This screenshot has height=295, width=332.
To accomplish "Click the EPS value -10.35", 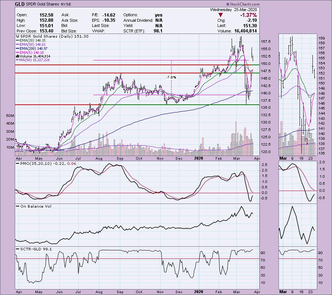I will (x=109, y=20).
